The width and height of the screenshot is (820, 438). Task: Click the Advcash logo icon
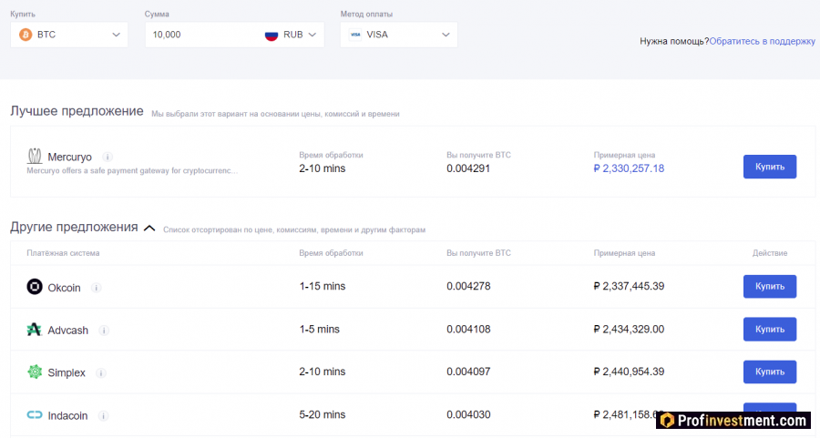(34, 330)
